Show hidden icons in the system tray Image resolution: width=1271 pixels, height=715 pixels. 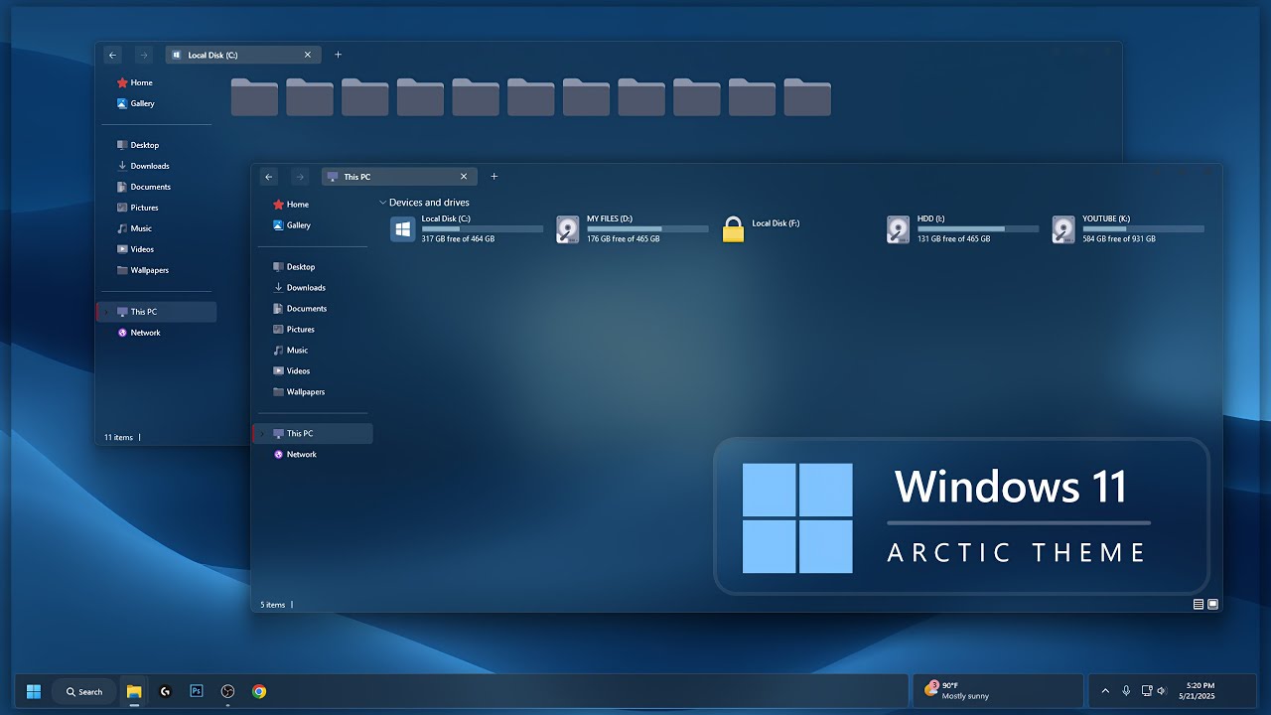click(1105, 690)
